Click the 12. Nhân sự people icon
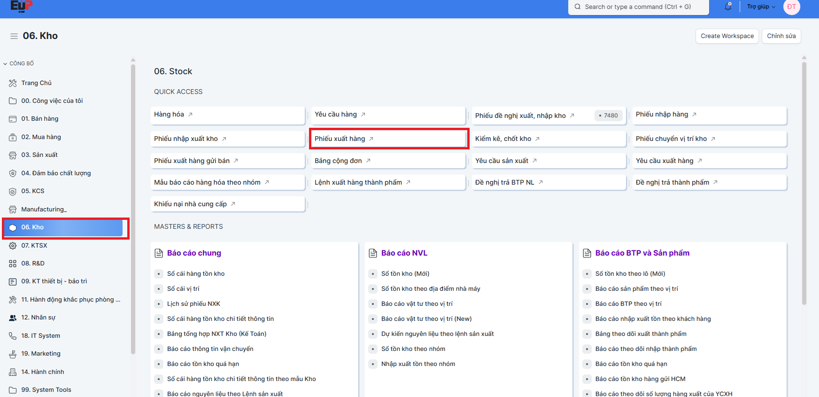 coord(13,318)
